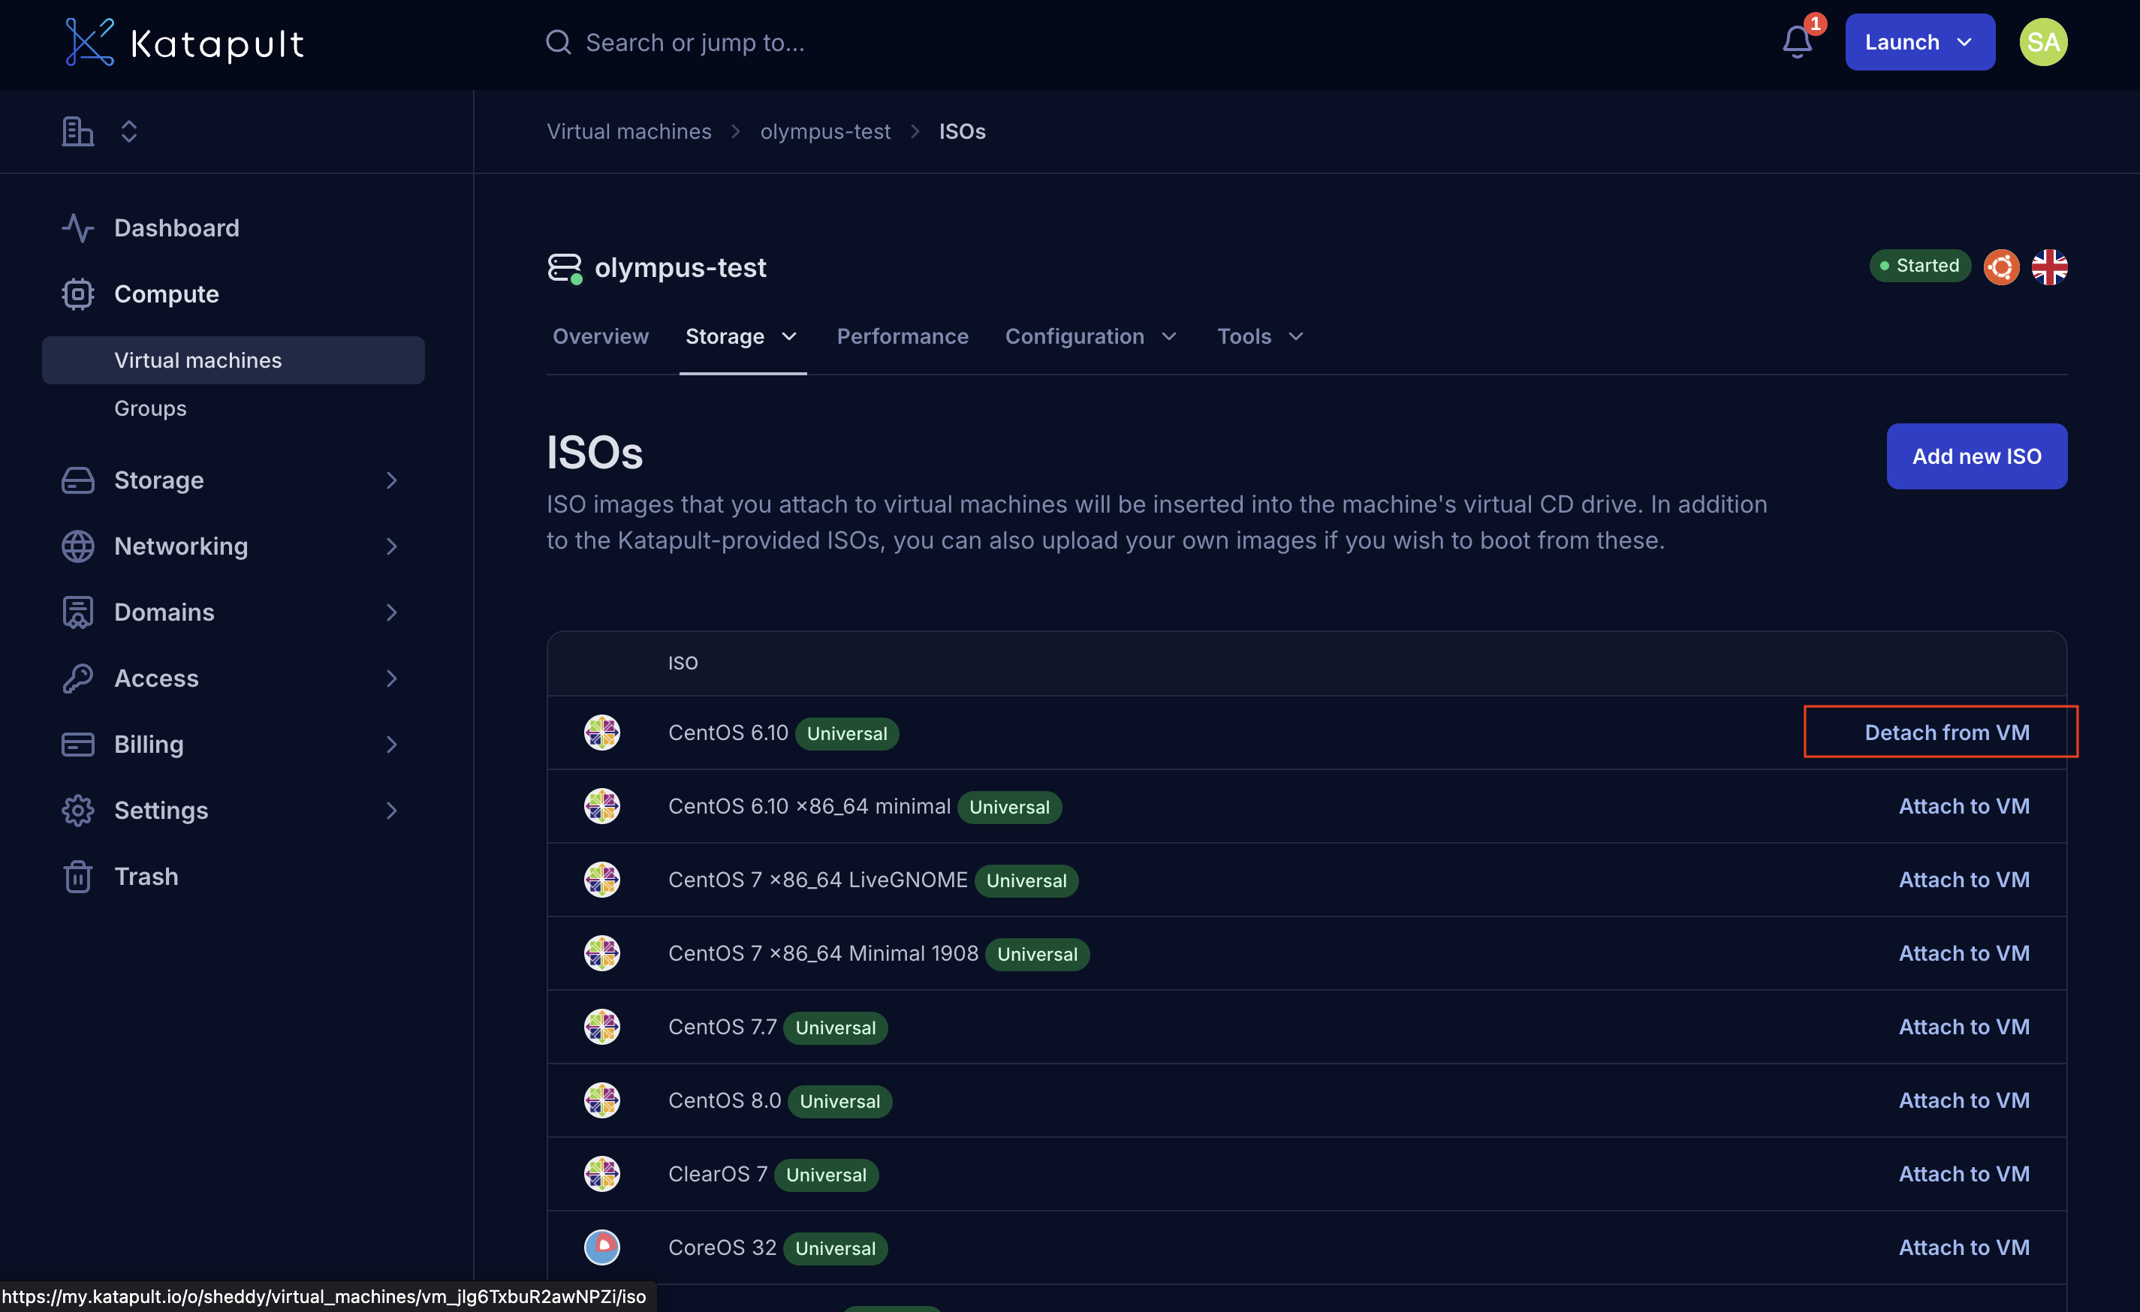Click the ISO column header
The height and width of the screenshot is (1312, 2140).
click(x=683, y=663)
